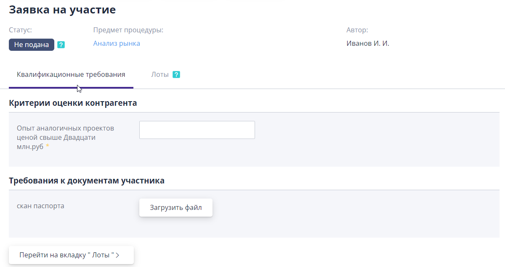The width and height of the screenshot is (505, 267).
Task: Click the 'Не подана' status badge
Action: (x=32, y=45)
